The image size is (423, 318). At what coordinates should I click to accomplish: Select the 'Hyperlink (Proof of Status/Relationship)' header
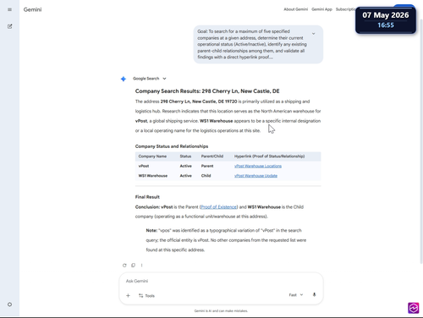(x=269, y=156)
